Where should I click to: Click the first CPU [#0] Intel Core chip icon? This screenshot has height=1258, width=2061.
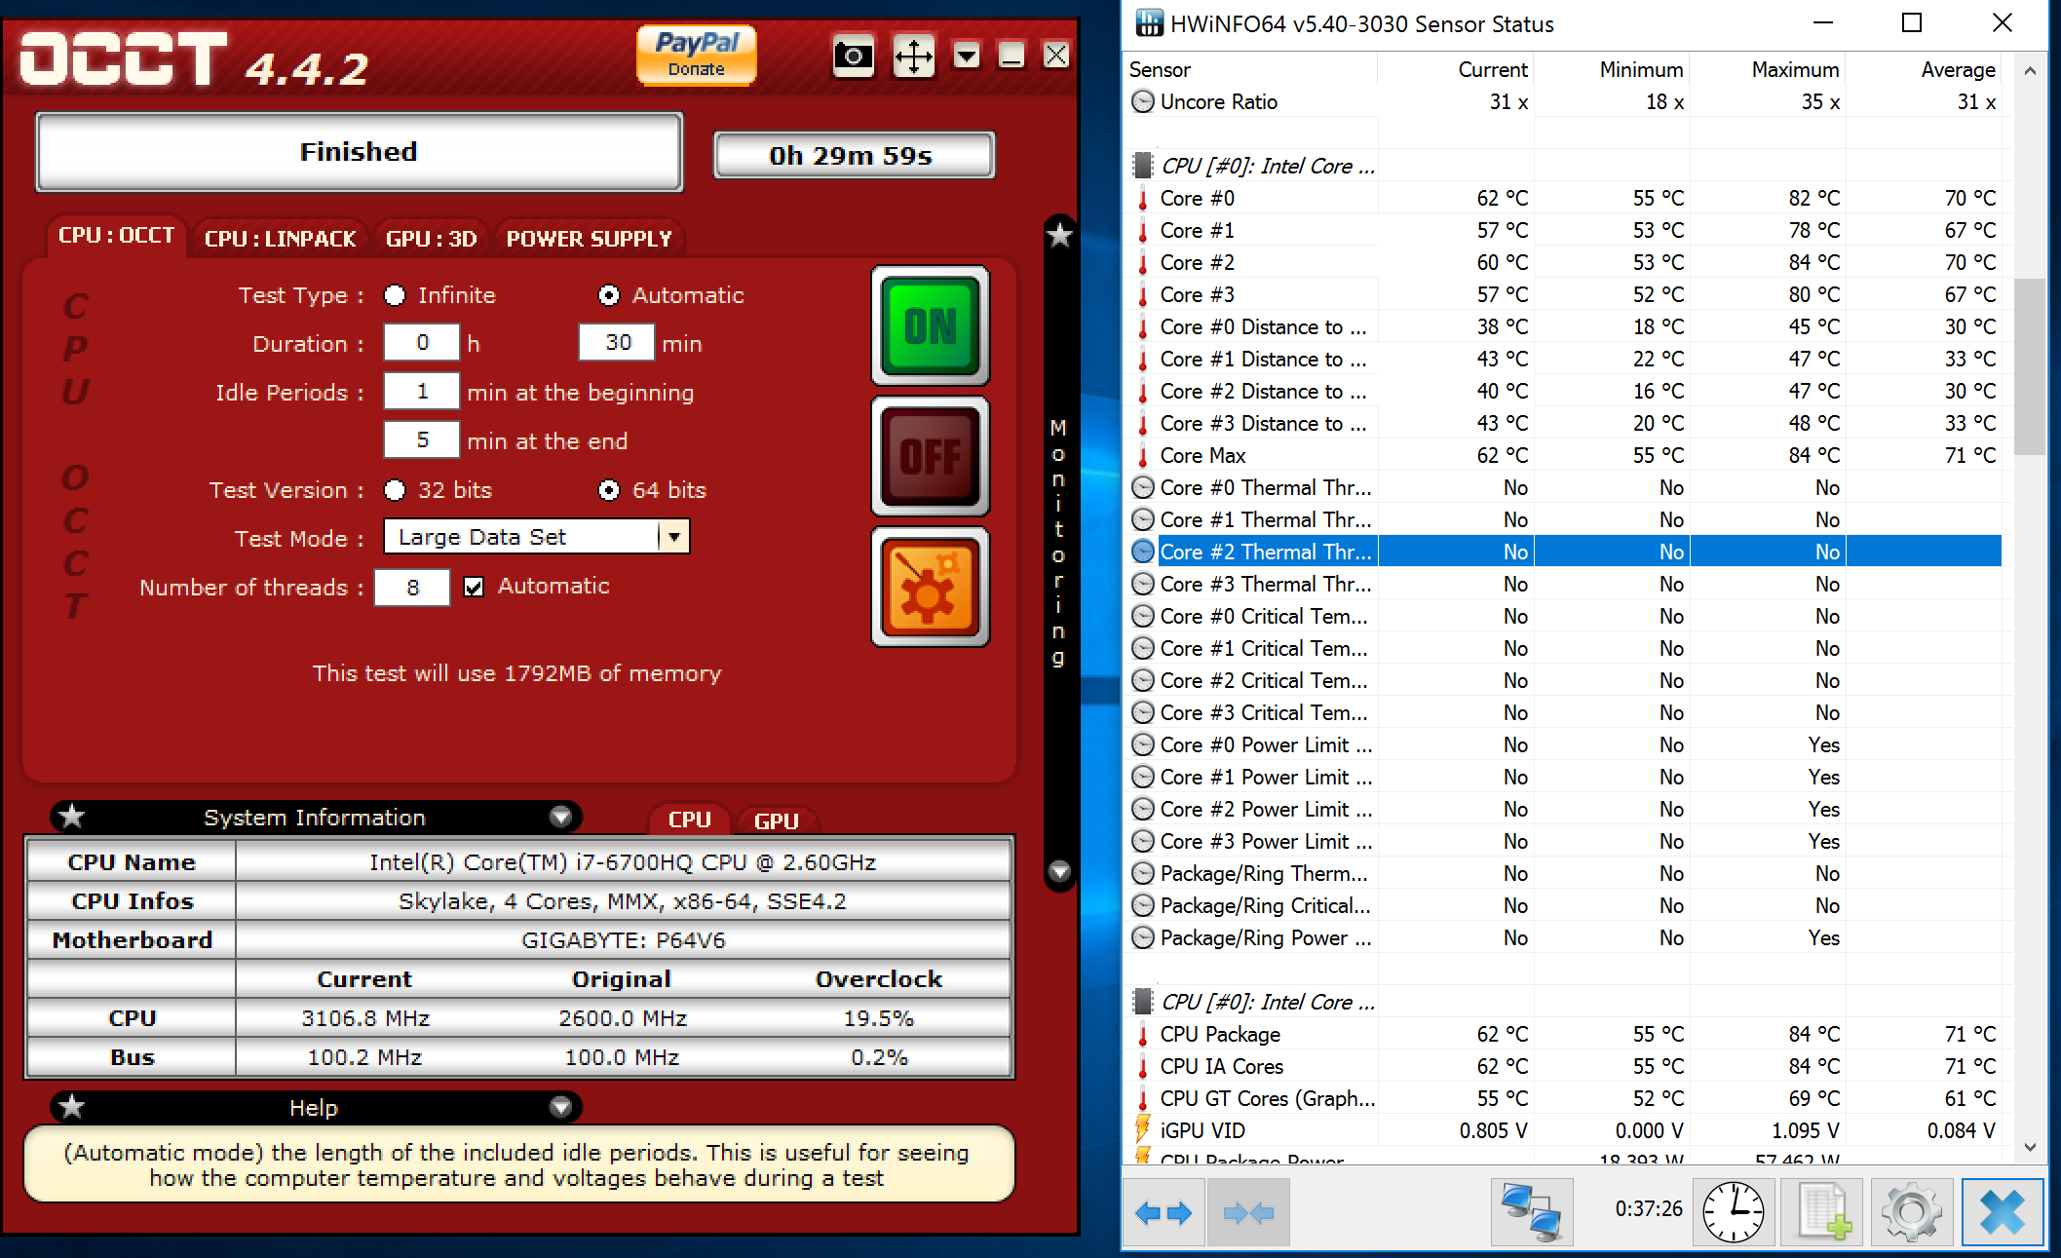[1143, 166]
